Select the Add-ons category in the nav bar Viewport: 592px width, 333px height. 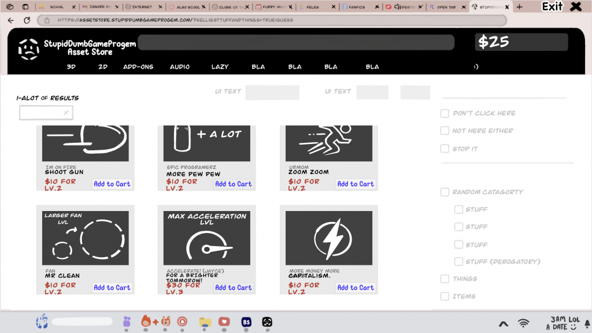pyautogui.click(x=138, y=67)
